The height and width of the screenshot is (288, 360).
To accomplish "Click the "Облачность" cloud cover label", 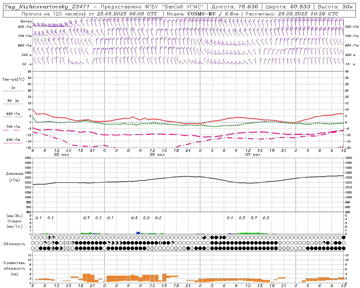I will [x=14, y=244].
